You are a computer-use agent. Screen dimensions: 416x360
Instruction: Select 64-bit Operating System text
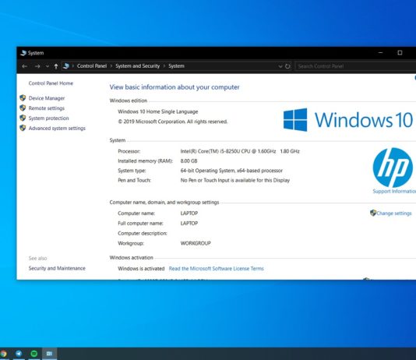[231, 171]
